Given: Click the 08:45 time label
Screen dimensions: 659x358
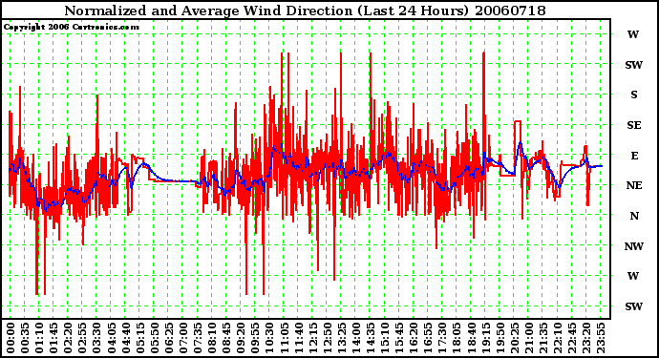Looking at the screenshot, I should 225,338.
